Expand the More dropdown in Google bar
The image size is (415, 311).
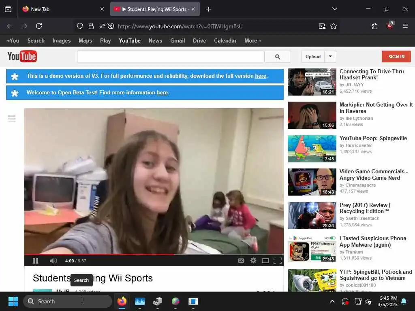tap(253, 41)
